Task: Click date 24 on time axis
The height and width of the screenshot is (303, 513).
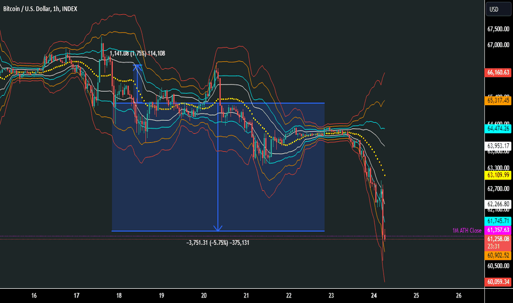Action: pyautogui.click(x=374, y=295)
